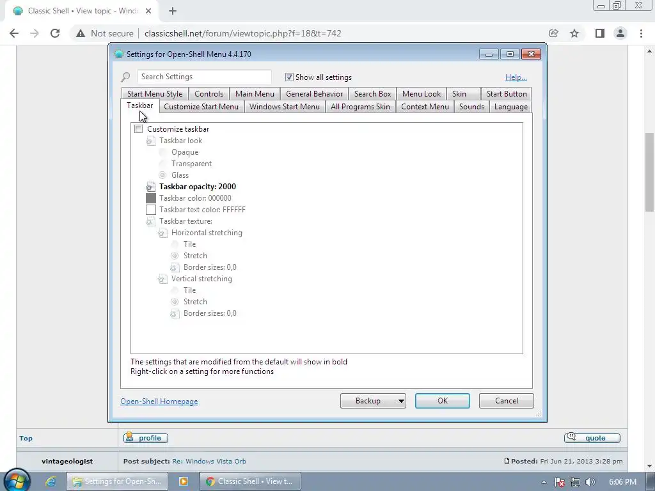Select Stretch under Vertical stretching

175,302
